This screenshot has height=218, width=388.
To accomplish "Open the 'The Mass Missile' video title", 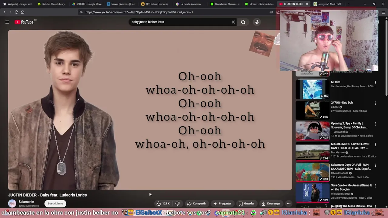I will tap(351, 206).
